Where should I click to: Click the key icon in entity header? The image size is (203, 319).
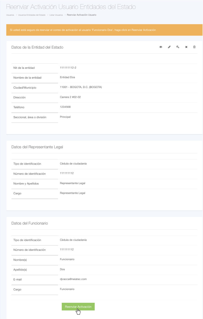[178, 47]
